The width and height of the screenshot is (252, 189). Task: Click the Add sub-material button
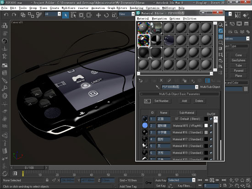(x=184, y=101)
